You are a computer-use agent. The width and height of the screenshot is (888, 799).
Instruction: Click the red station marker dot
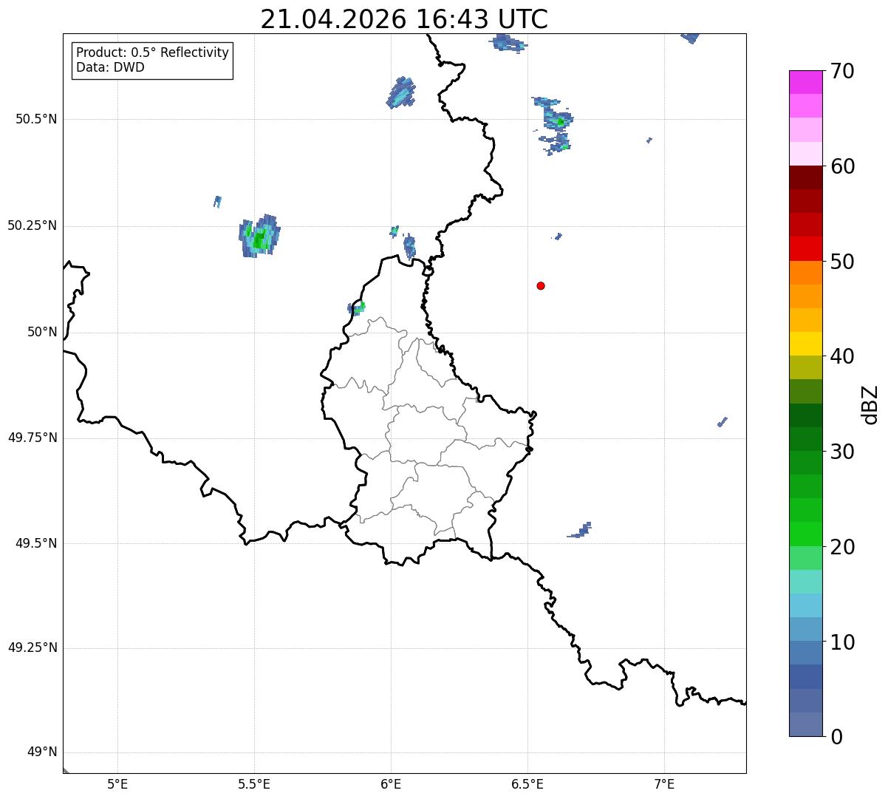pos(541,285)
